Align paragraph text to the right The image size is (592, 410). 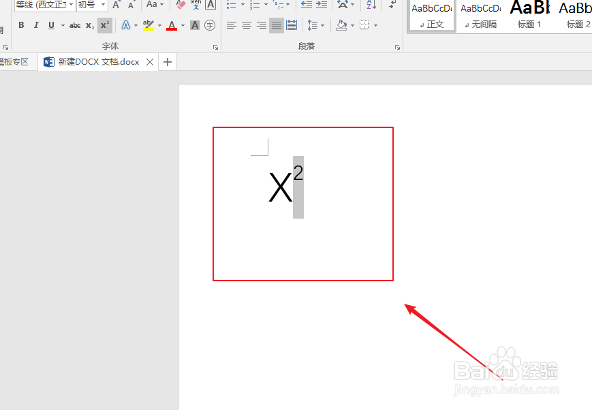pyautogui.click(x=262, y=25)
